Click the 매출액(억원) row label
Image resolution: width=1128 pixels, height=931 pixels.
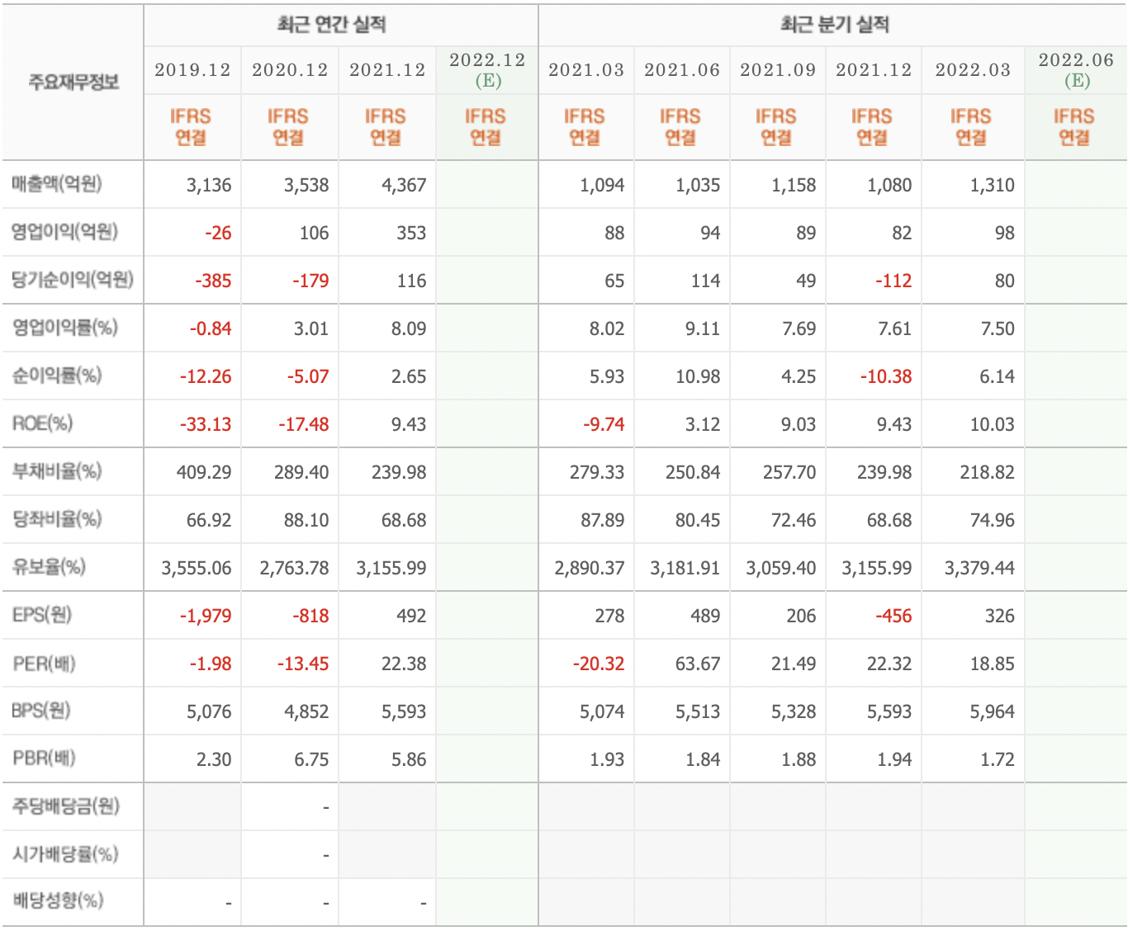56,184
